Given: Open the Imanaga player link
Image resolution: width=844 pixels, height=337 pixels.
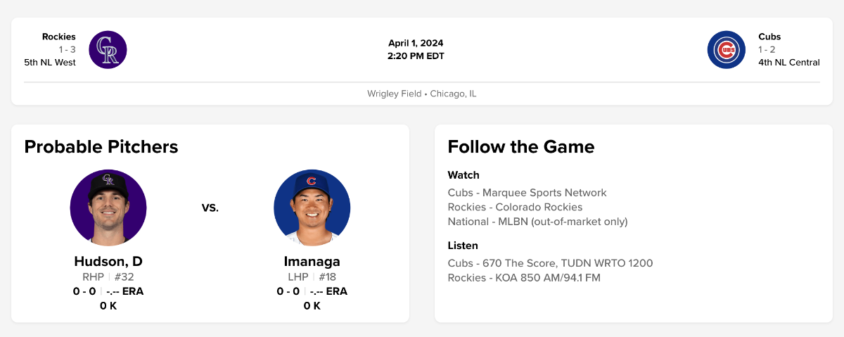Looking at the screenshot, I should [x=312, y=261].
